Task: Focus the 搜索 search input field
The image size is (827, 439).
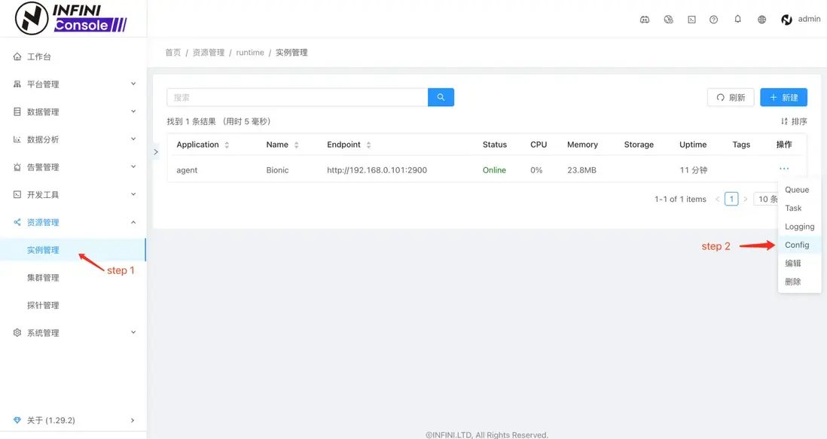Action: pos(297,97)
